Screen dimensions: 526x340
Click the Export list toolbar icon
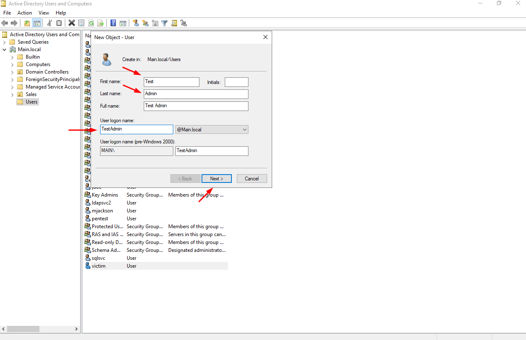(x=100, y=23)
